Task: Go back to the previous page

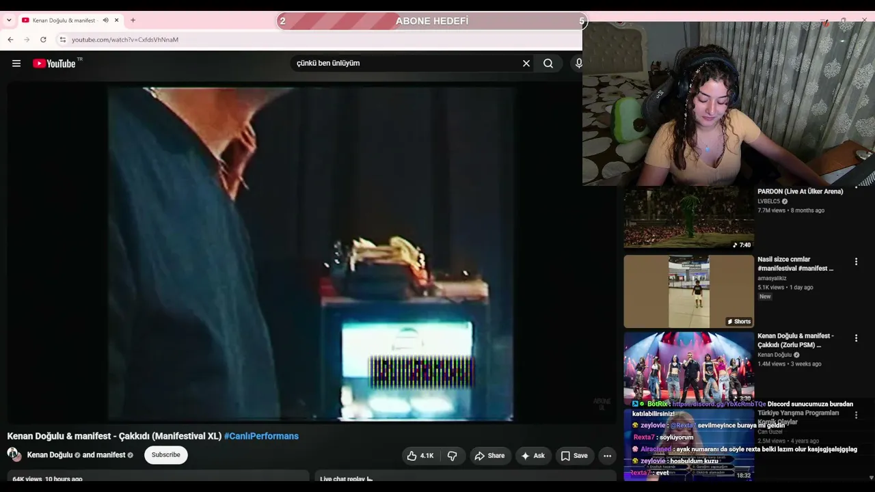Action: [x=10, y=40]
